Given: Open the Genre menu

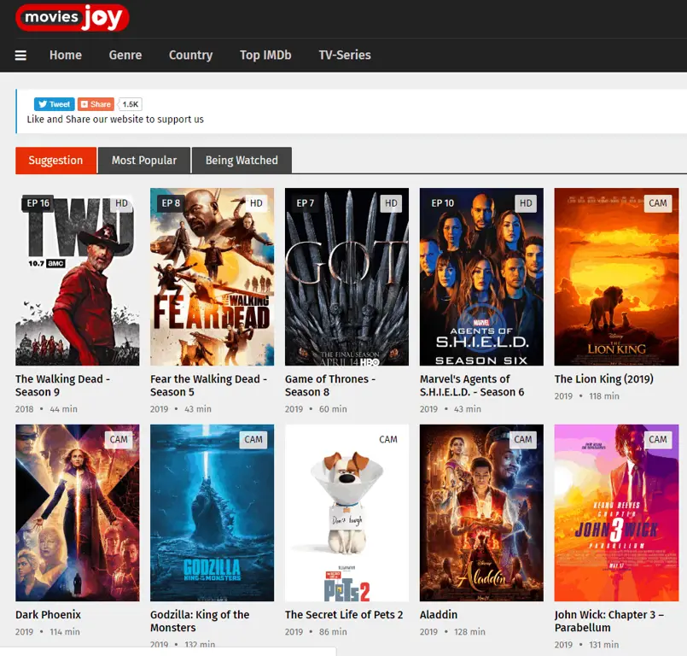Looking at the screenshot, I should coord(125,55).
